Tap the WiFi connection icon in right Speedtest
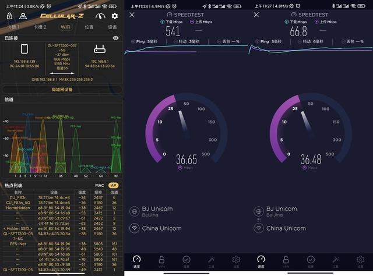This screenshot has width=373, height=276. [x=259, y=228]
